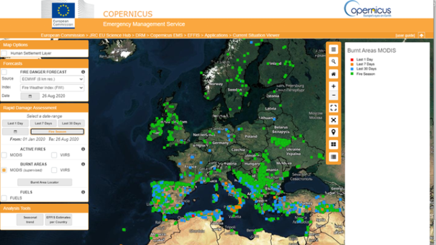Follow the DRM breadcrumb link

click(x=140, y=35)
